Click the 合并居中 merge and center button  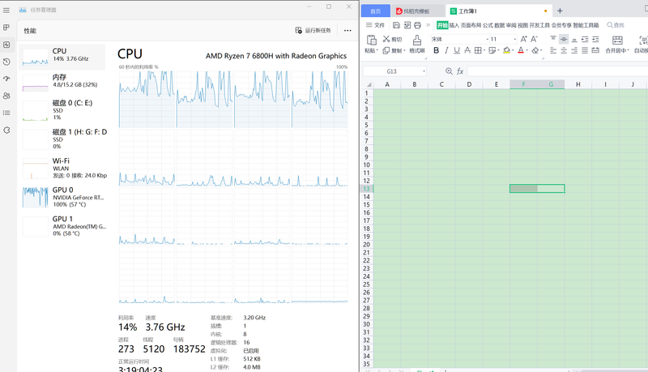click(616, 45)
